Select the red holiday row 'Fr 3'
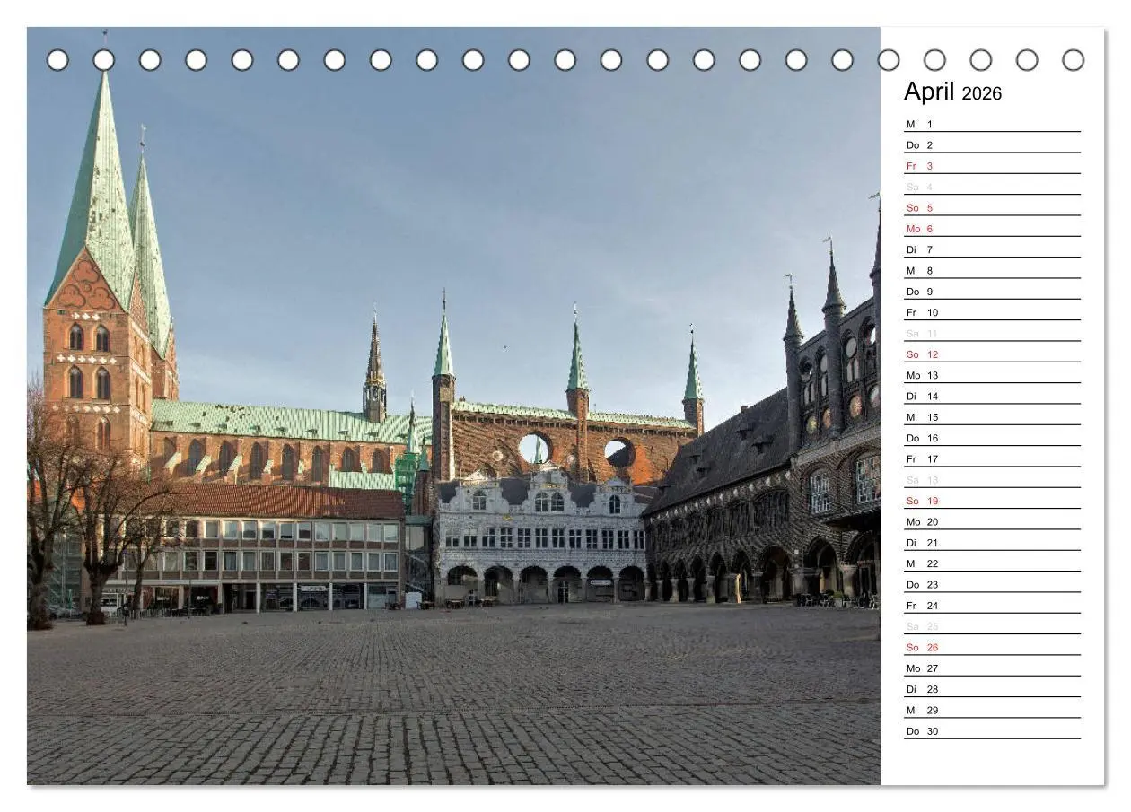The width and height of the screenshot is (1131, 812). pos(992,166)
